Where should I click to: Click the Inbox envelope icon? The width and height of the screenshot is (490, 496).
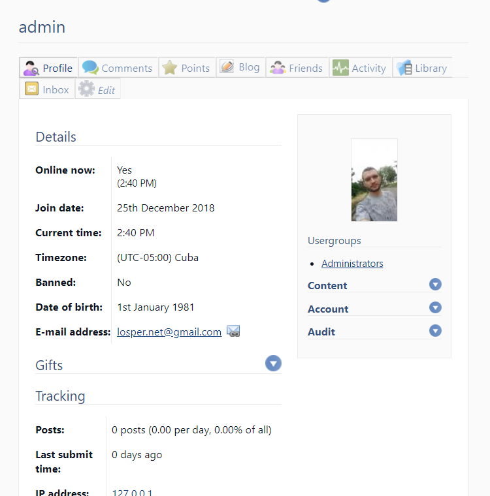(x=31, y=89)
